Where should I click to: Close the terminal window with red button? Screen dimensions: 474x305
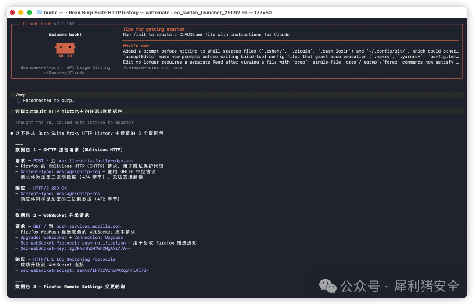point(12,12)
